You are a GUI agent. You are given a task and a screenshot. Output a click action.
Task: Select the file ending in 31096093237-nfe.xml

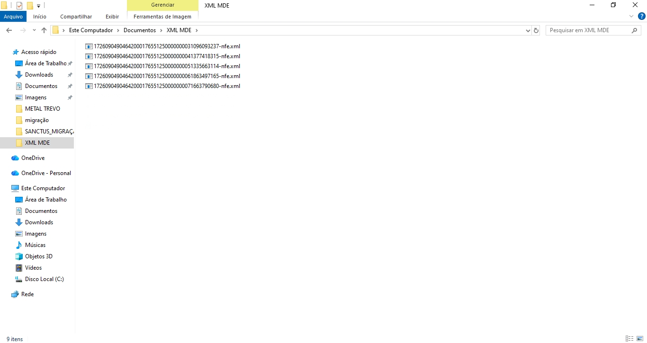click(163, 46)
